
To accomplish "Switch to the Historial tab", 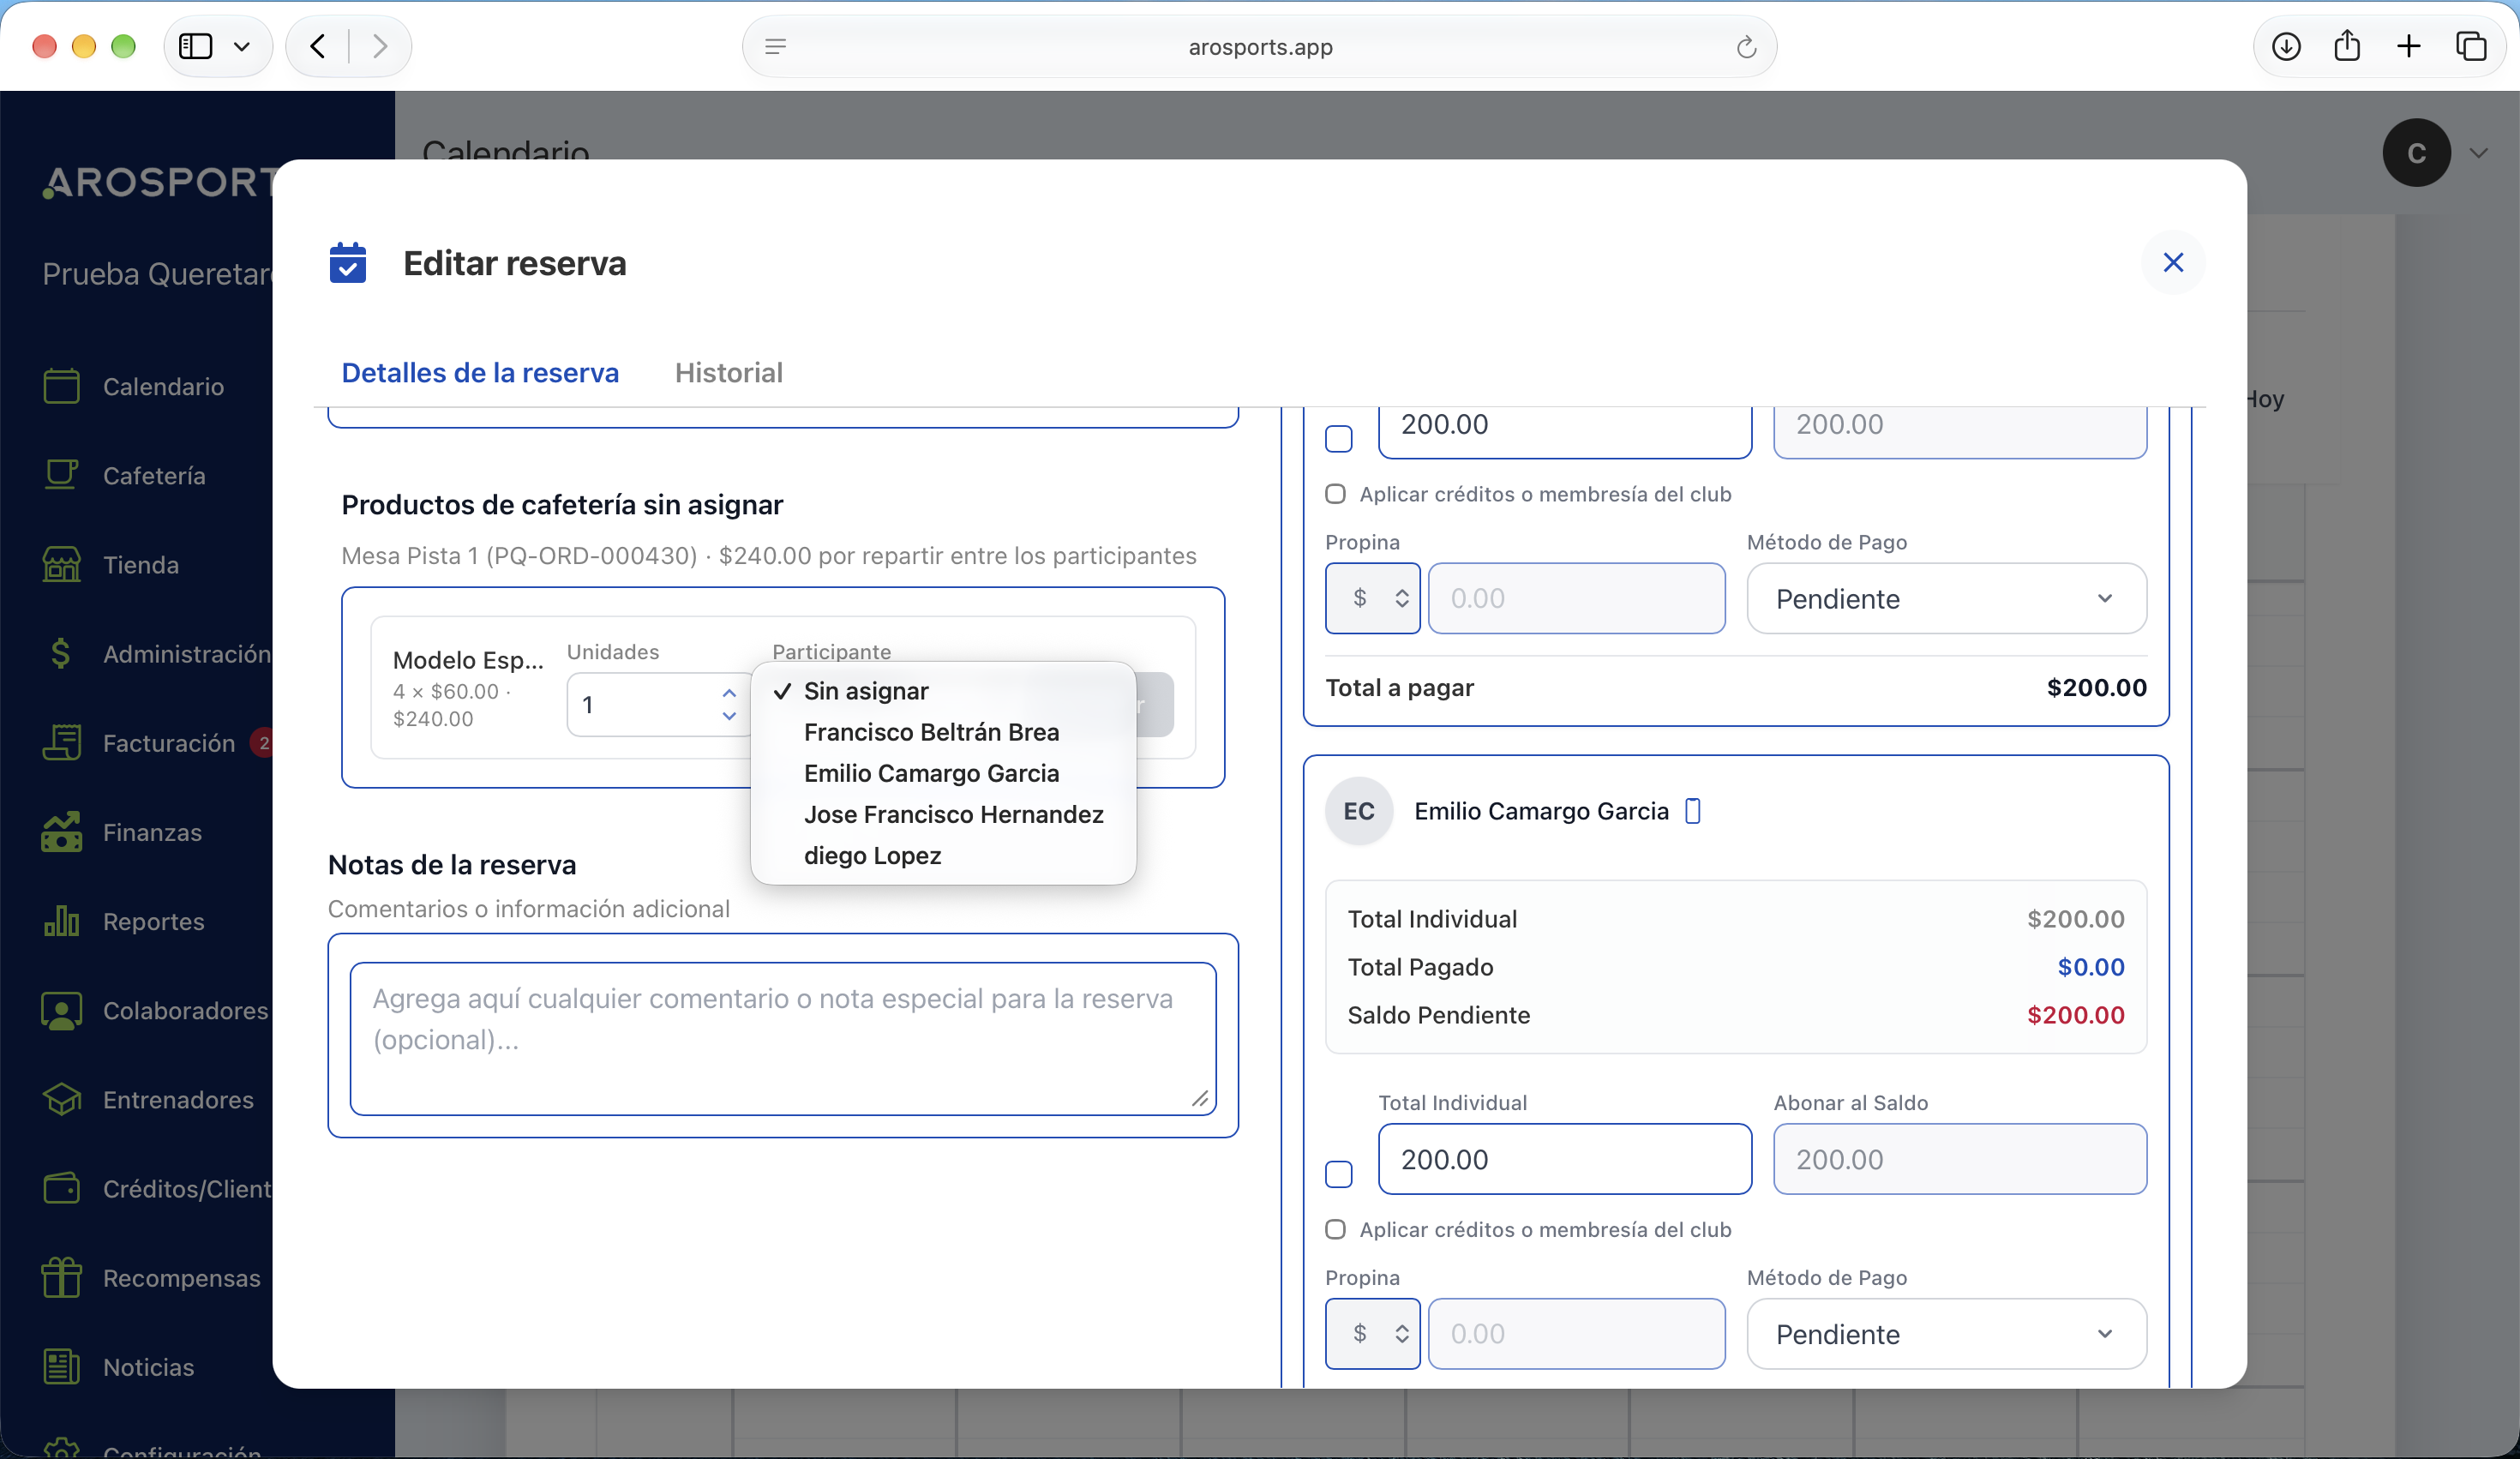I will tap(728, 372).
